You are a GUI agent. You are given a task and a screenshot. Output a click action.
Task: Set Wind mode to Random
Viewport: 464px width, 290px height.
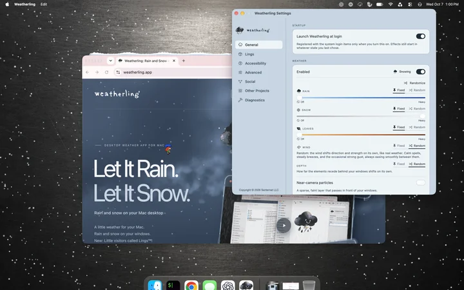(x=417, y=146)
